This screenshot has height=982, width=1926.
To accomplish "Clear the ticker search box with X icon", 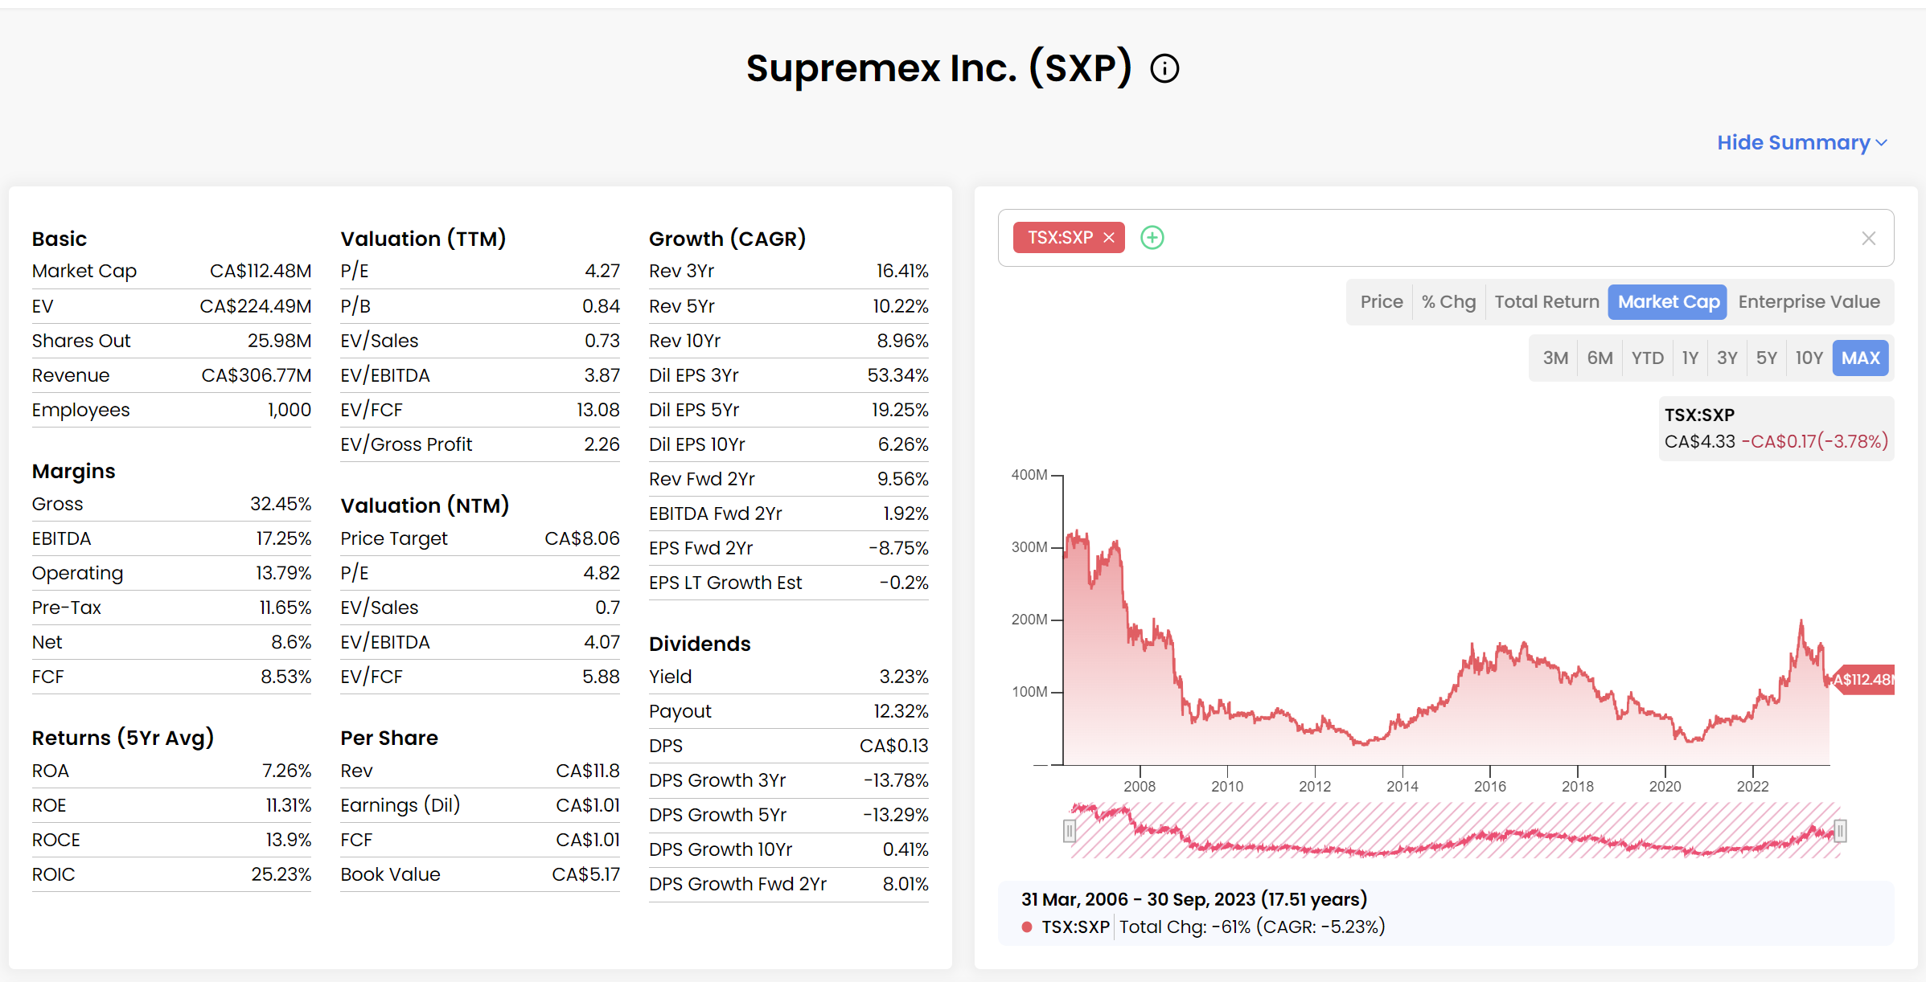I will click(1868, 239).
